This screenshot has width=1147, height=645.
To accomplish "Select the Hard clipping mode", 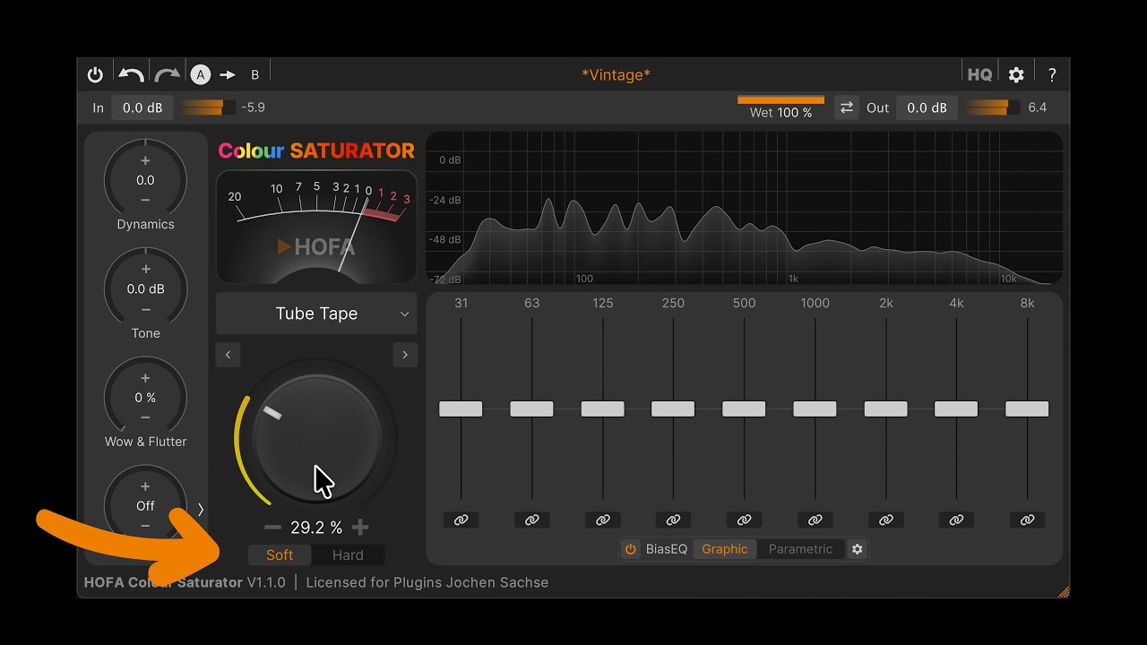I will coord(348,555).
